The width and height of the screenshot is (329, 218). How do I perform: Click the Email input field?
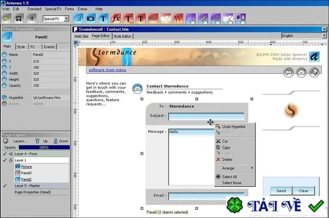point(206,196)
